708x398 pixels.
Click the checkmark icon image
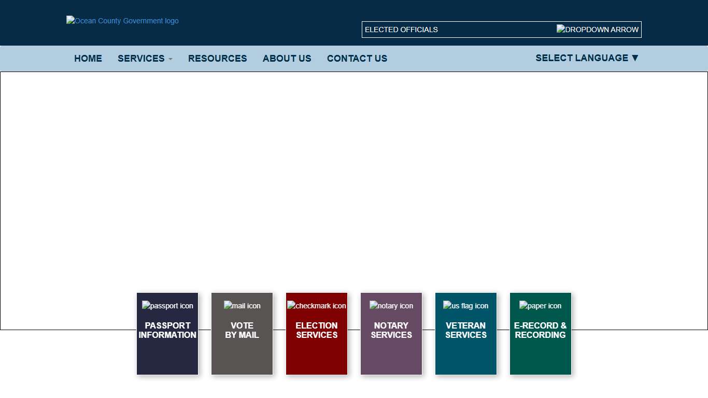pos(317,306)
